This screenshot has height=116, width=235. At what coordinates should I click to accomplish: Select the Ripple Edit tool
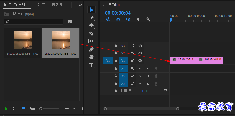pos(91,25)
